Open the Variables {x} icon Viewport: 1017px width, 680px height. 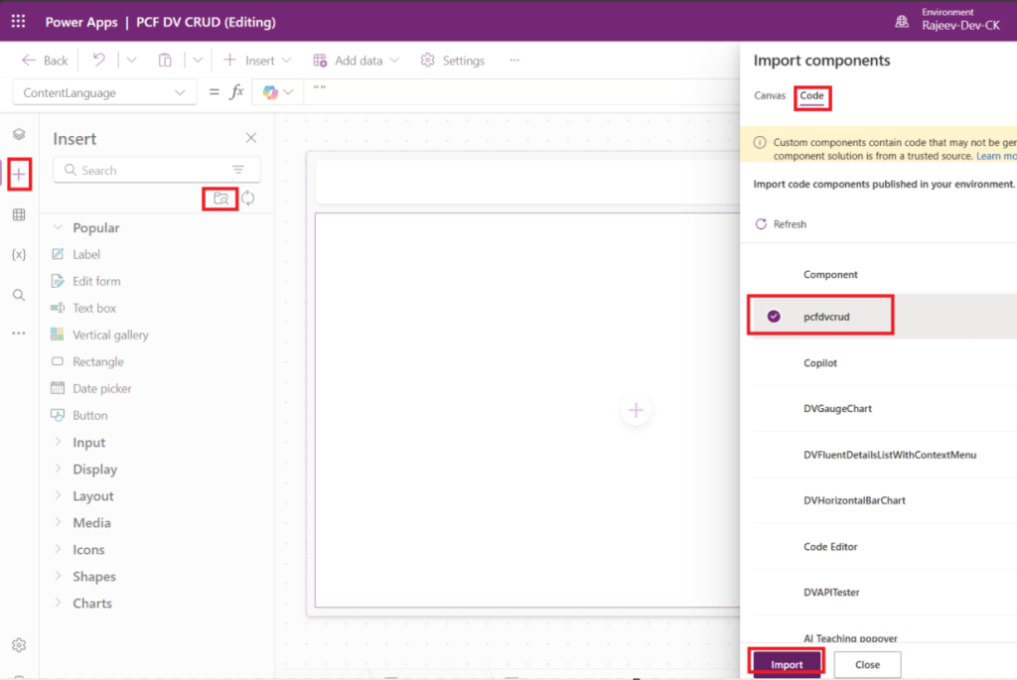(x=19, y=254)
